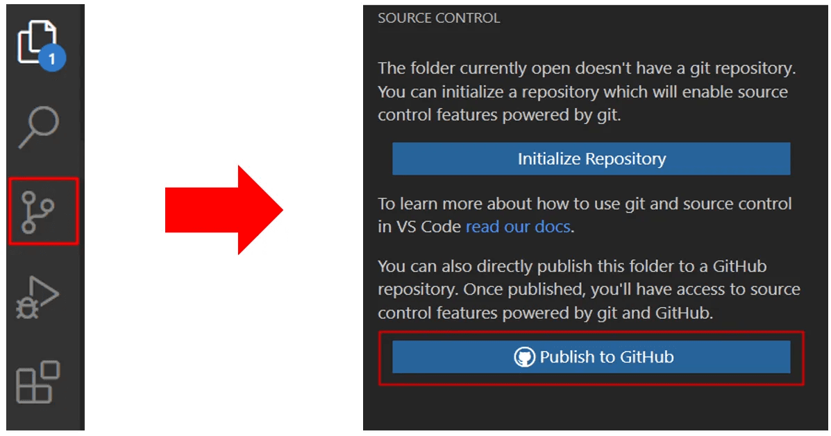This screenshot has width=831, height=436.
Task: Click the words 'in VS Code' before docs link
Action: 419,227
